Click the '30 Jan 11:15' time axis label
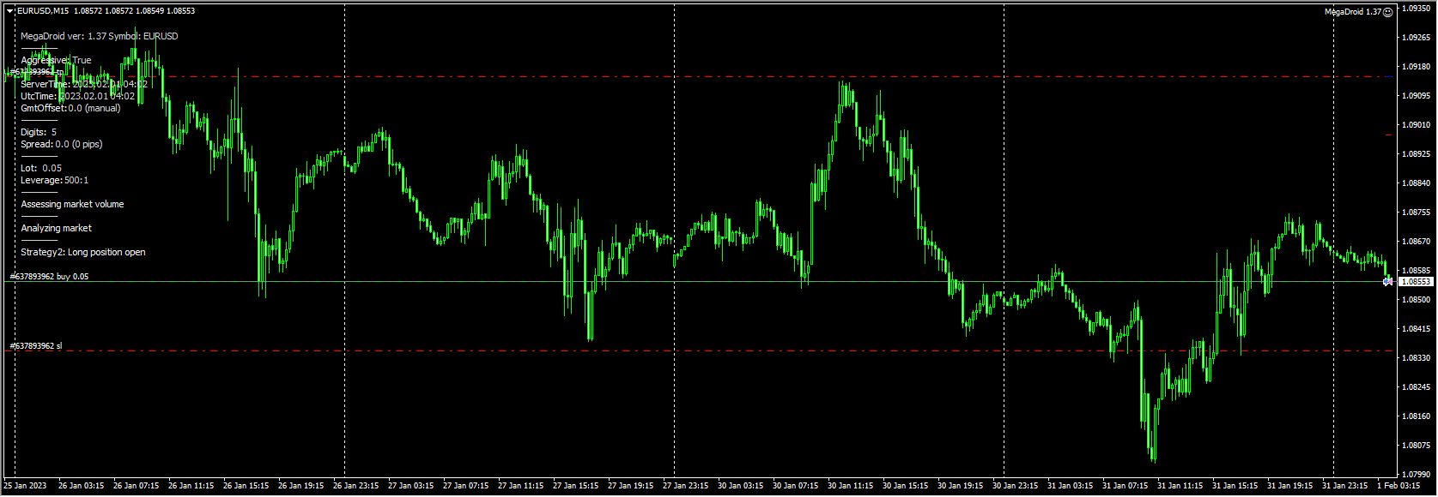This screenshot has width=1438, height=497. [850, 486]
